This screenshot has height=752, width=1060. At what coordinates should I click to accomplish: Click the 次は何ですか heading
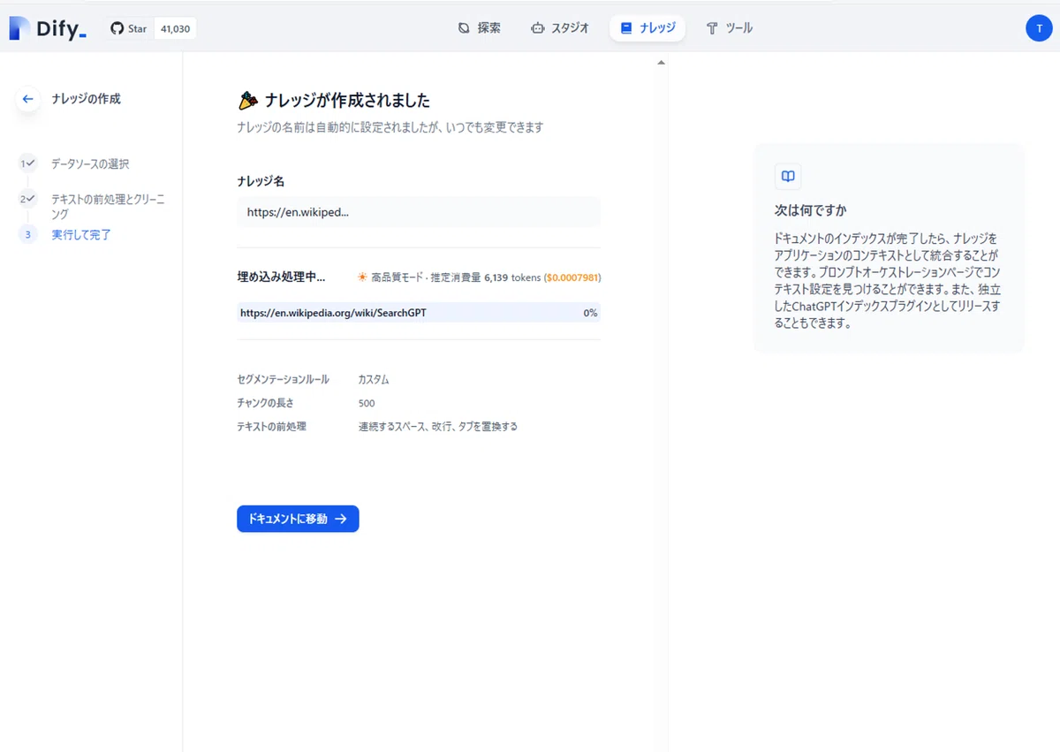810,210
